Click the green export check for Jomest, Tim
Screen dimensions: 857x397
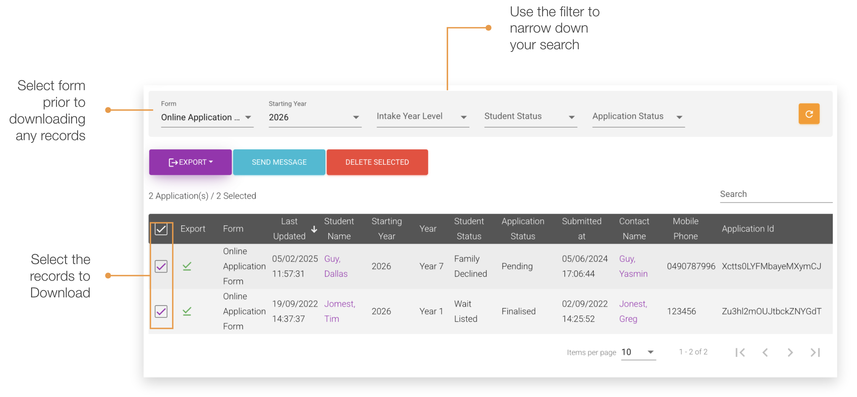(x=186, y=311)
